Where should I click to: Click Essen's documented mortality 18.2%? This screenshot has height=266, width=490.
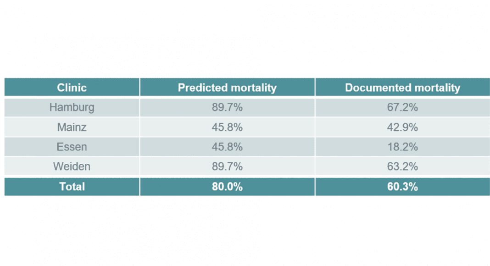point(402,147)
